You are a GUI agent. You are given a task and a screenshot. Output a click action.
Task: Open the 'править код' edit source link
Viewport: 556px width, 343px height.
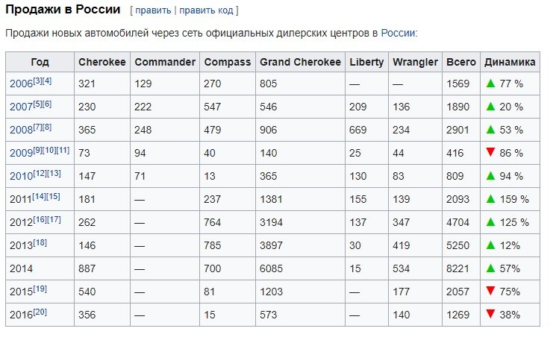(x=206, y=10)
